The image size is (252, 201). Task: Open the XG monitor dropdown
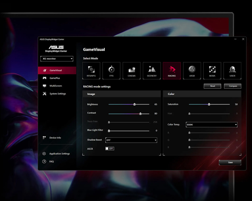coord(57,59)
